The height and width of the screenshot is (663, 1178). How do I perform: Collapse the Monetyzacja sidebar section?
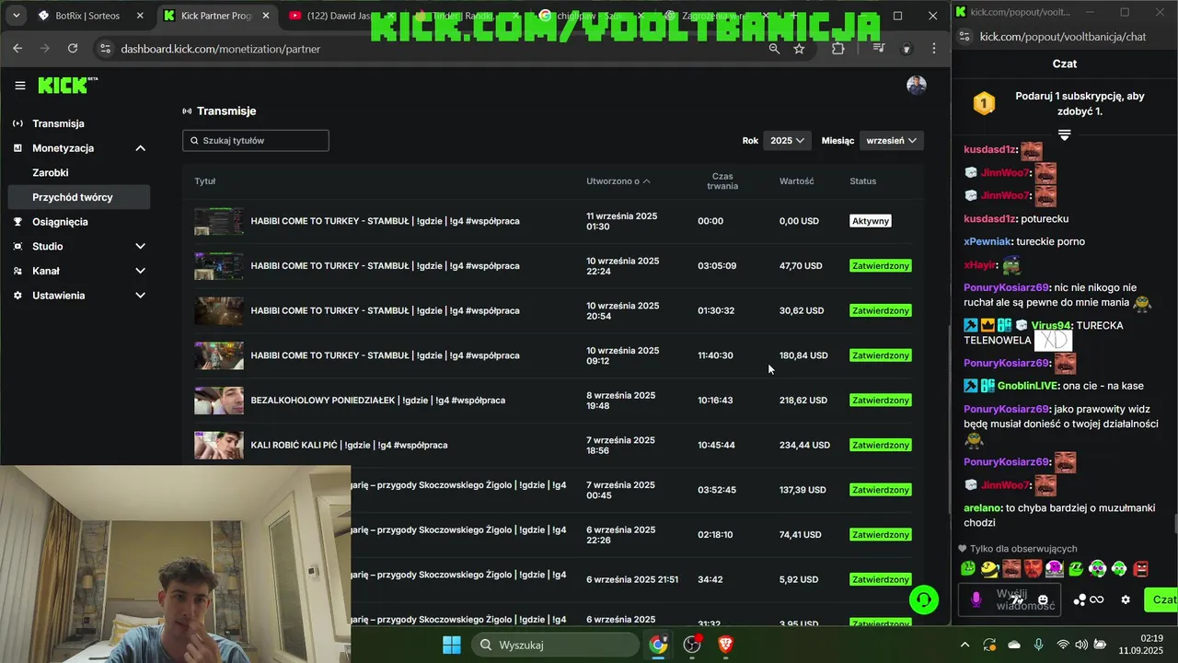pos(140,148)
